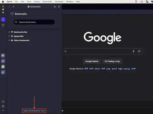Screen dimensions: 153x114
Task: Click the screen mirroring menu bar icon
Action: 147,1
